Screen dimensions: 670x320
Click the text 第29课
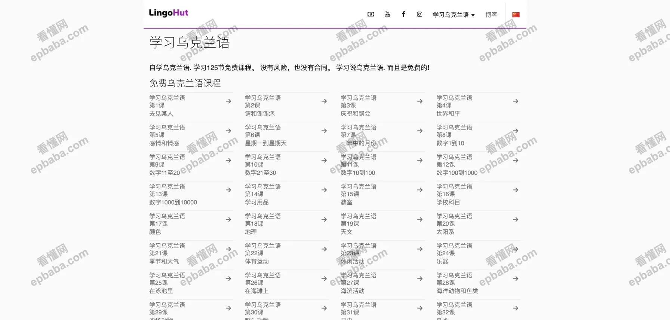coord(159,312)
